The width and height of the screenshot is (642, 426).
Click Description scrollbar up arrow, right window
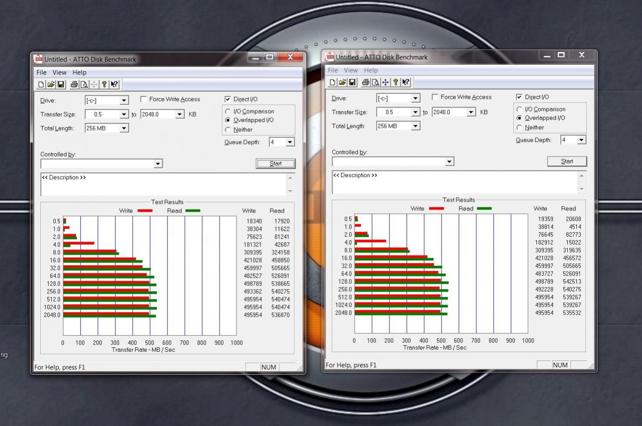tap(582, 175)
